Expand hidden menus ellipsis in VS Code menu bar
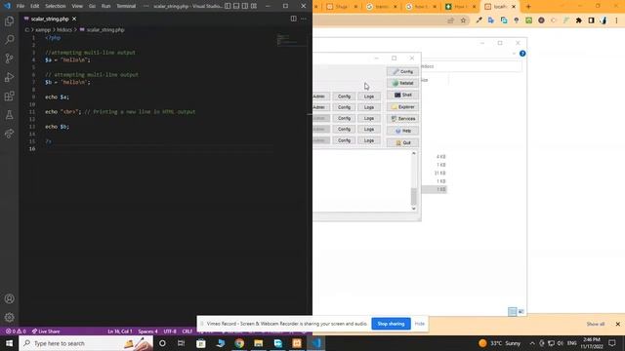The width and height of the screenshot is (625, 351). pyautogui.click(x=146, y=6)
